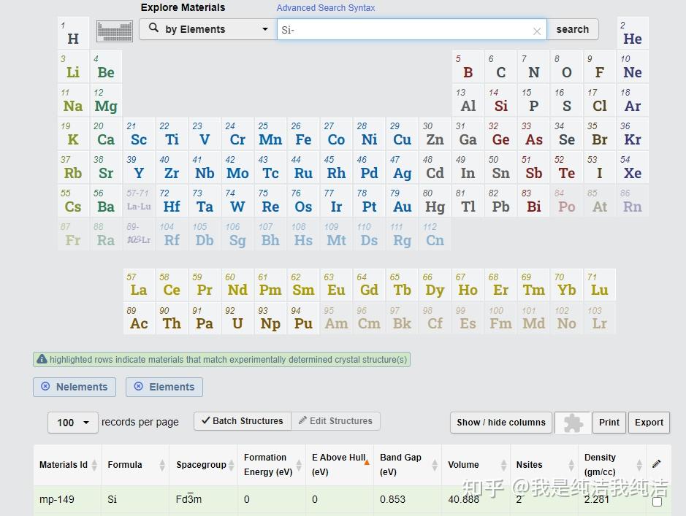686x516 pixels.
Task: Remove the Nelements filter tag
Action: [x=46, y=387]
